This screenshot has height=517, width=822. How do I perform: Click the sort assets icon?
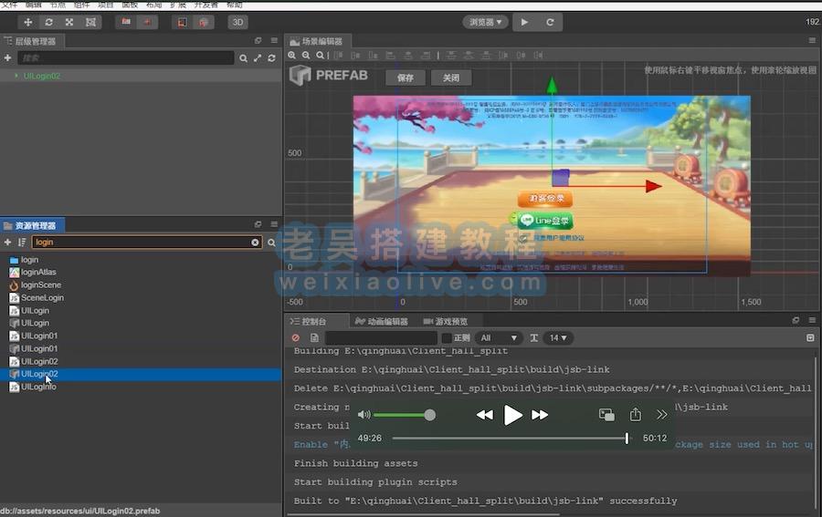pos(22,243)
